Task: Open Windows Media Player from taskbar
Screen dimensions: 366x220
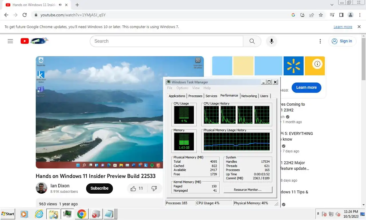Action: (x=24, y=214)
